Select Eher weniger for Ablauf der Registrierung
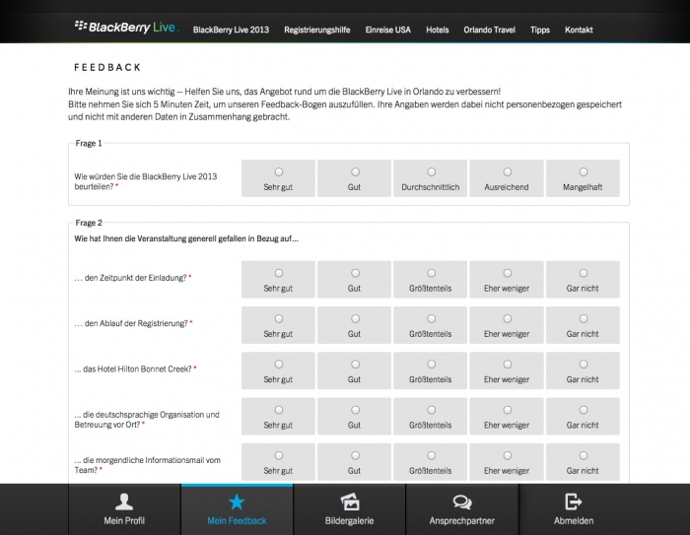 coord(508,318)
